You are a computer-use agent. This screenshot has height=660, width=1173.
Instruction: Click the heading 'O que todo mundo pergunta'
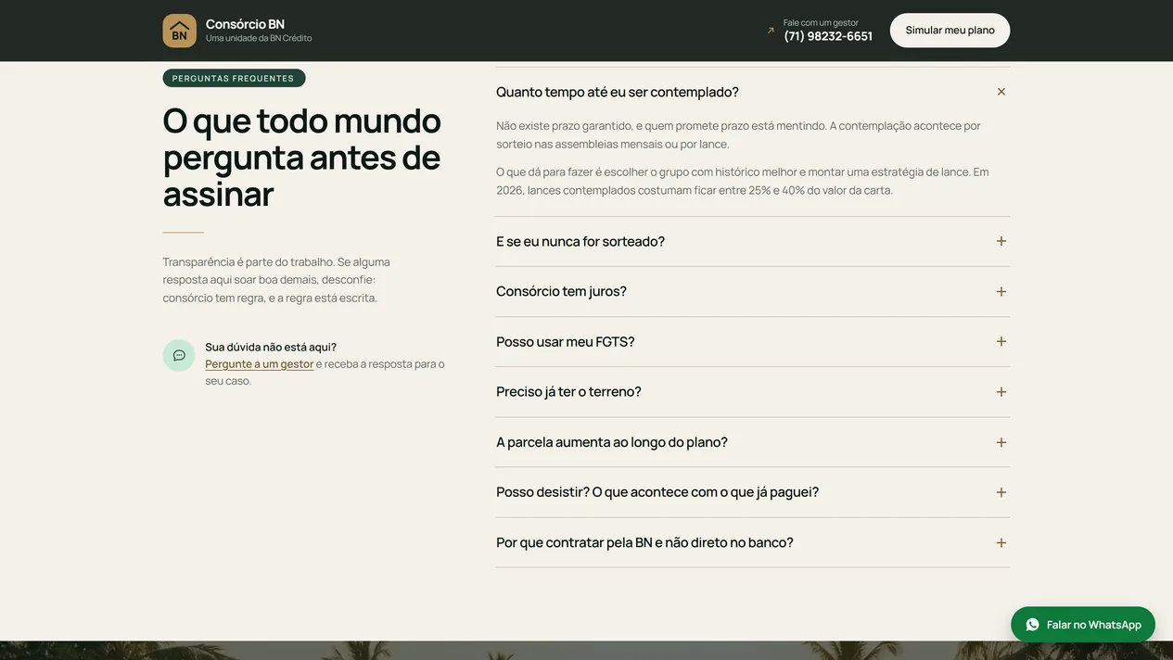click(x=302, y=157)
